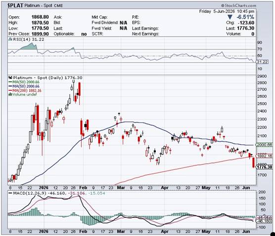Click the $PLAT ticker symbol
275x236 pixels.
(15, 5)
